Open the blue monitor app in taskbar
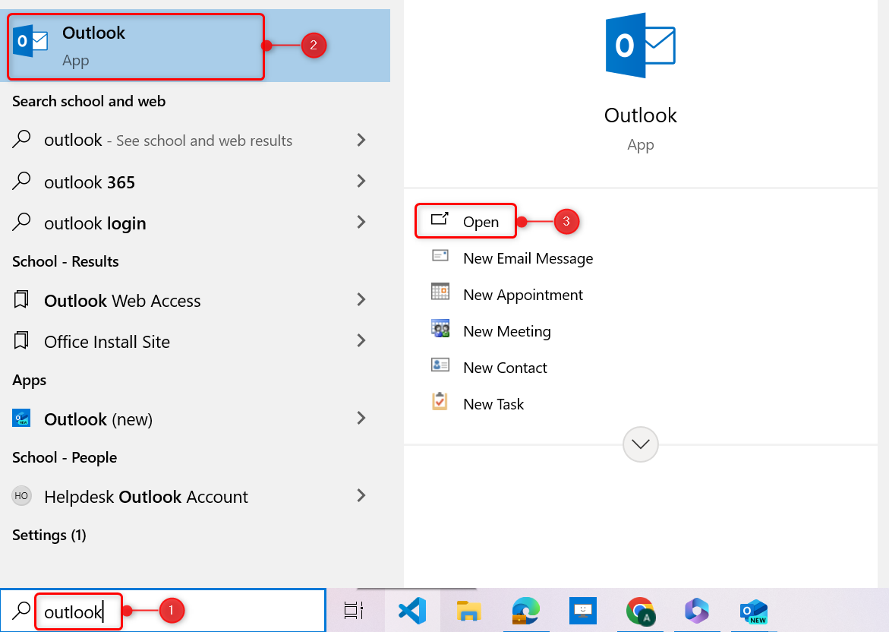Viewport: 889px width, 632px height. (x=583, y=611)
